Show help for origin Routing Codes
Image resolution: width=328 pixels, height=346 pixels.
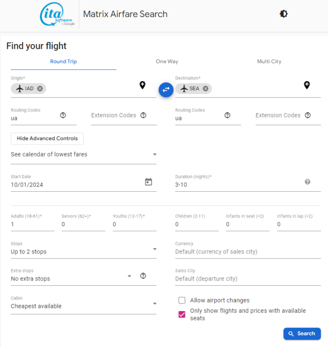pos(63,115)
